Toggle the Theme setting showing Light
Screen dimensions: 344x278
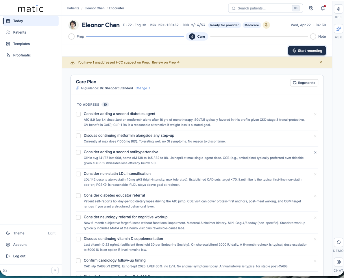31,233
